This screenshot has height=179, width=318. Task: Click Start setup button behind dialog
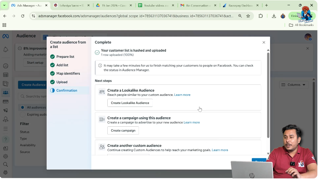click(x=35, y=63)
